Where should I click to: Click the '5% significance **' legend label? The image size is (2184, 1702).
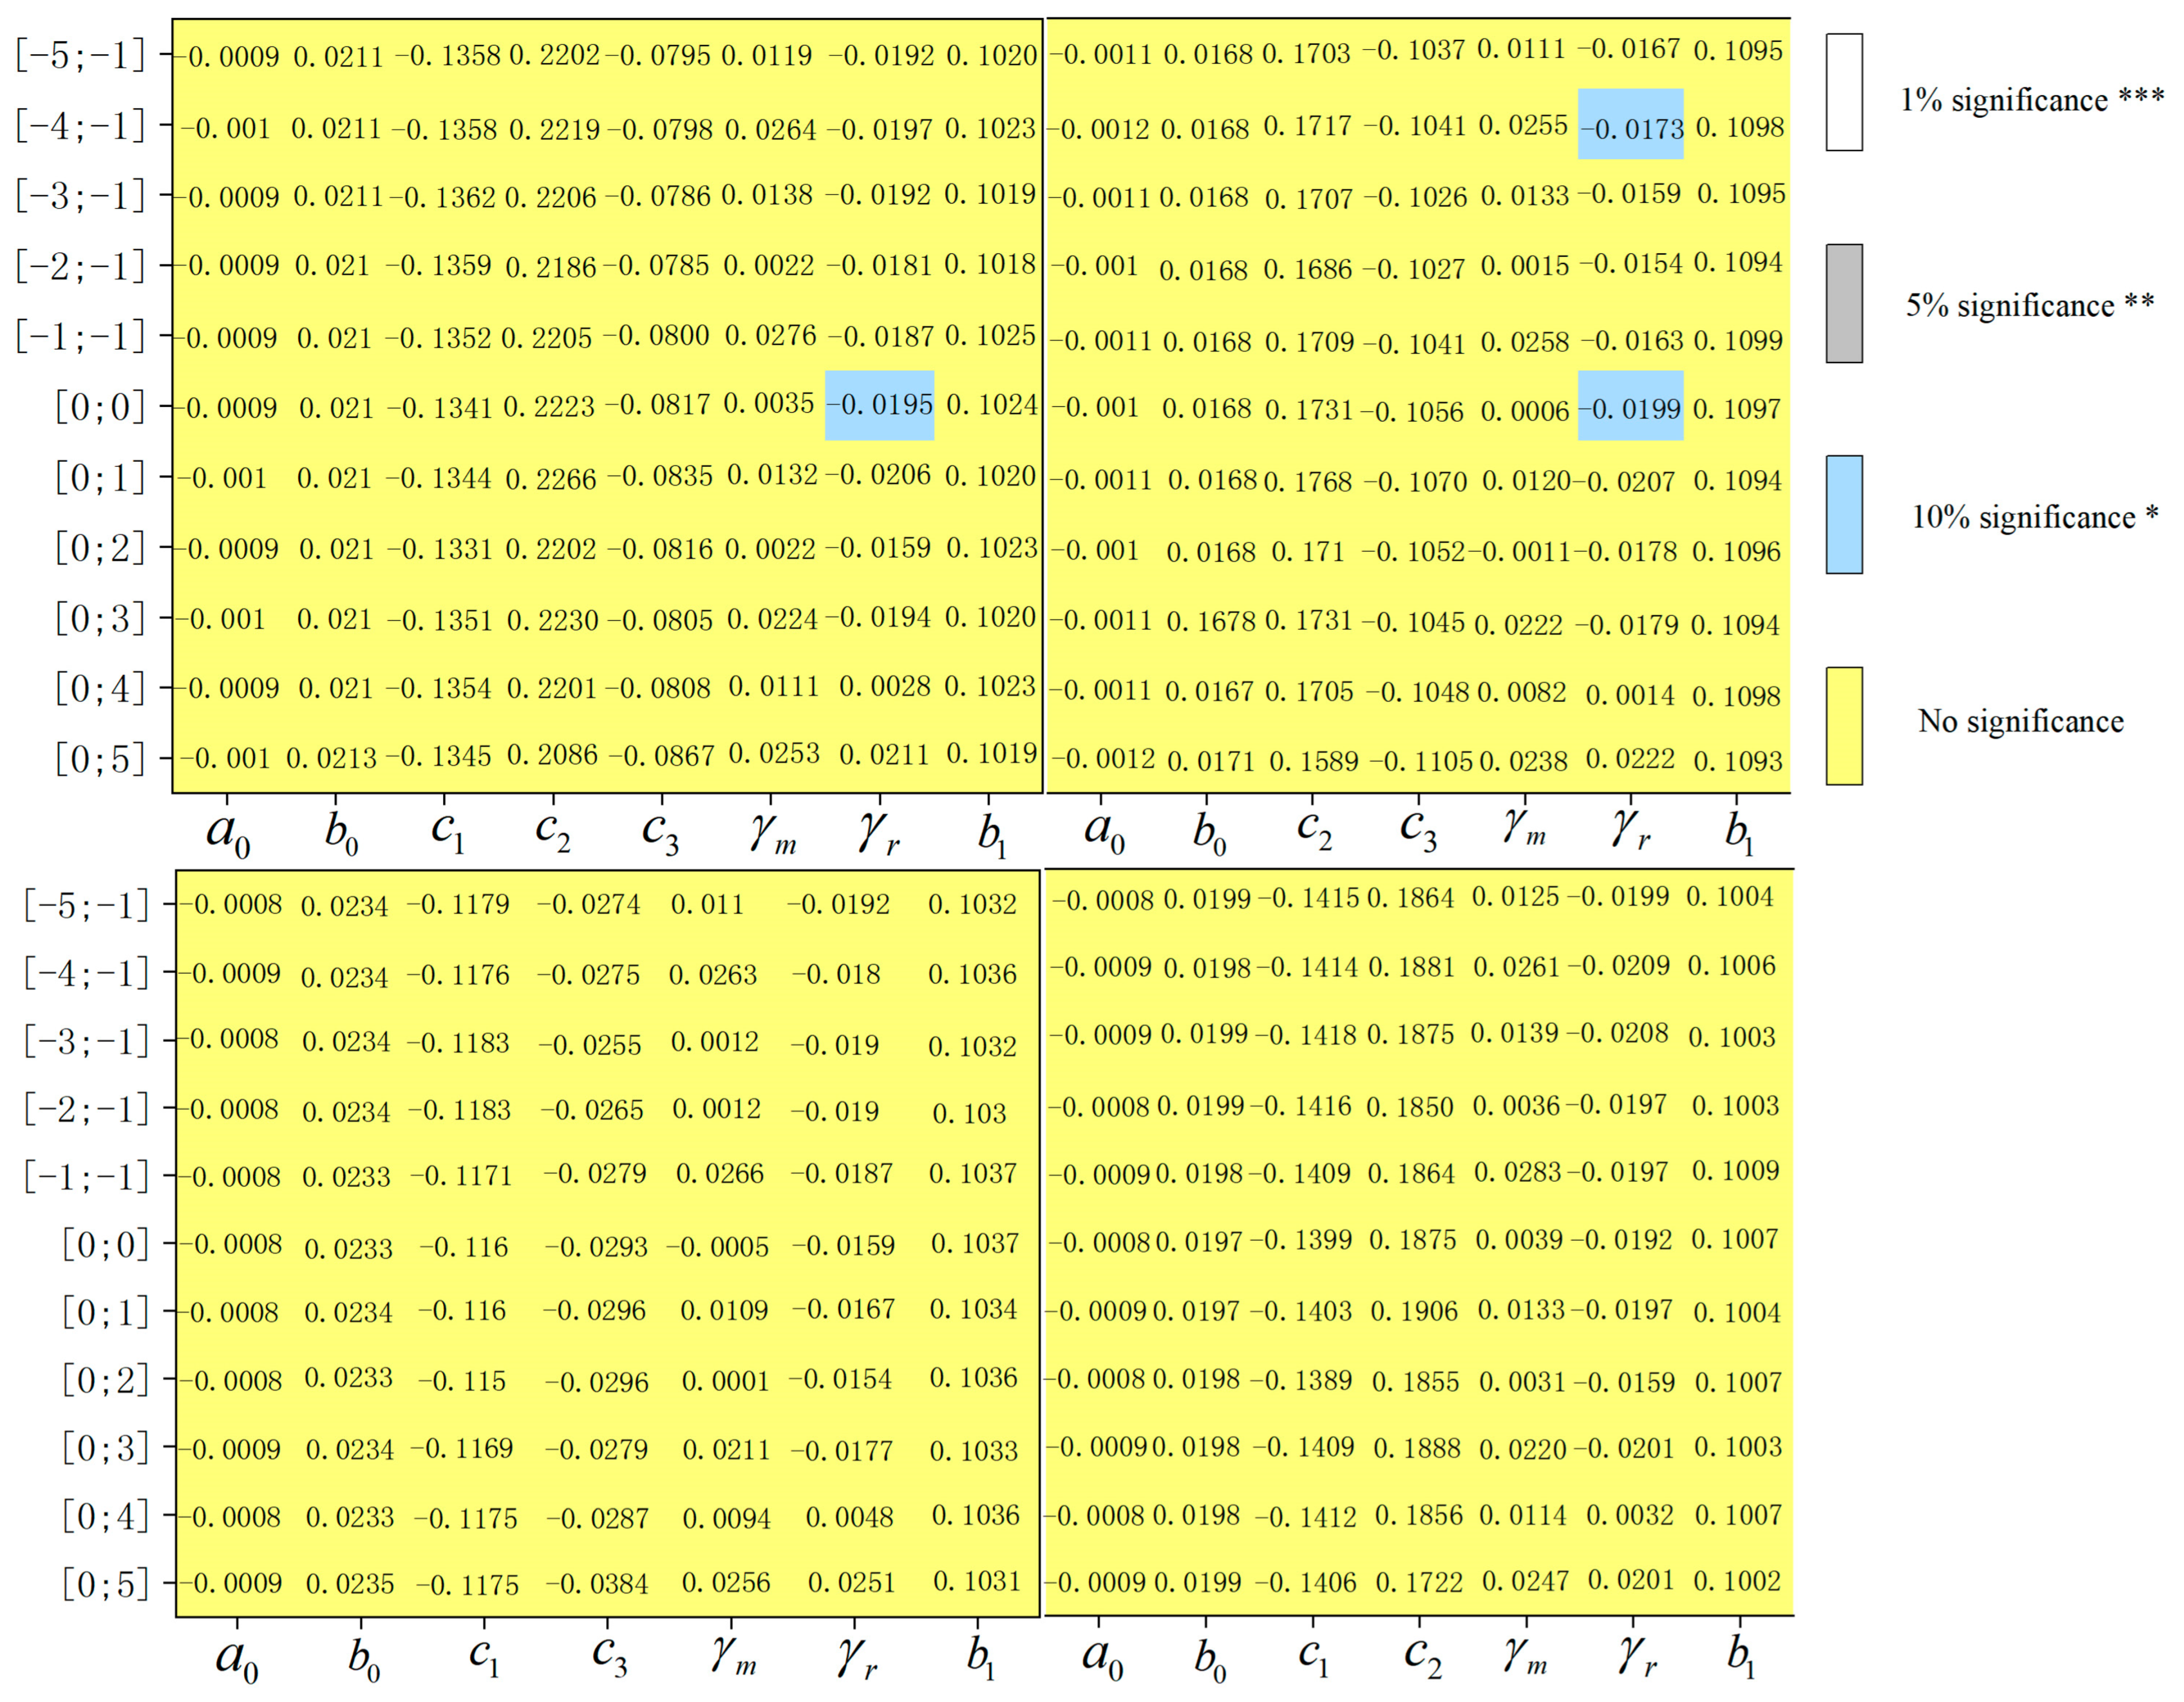[2029, 305]
